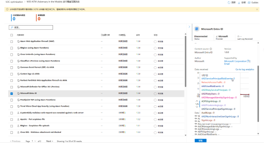Click the Email support link

227,64
